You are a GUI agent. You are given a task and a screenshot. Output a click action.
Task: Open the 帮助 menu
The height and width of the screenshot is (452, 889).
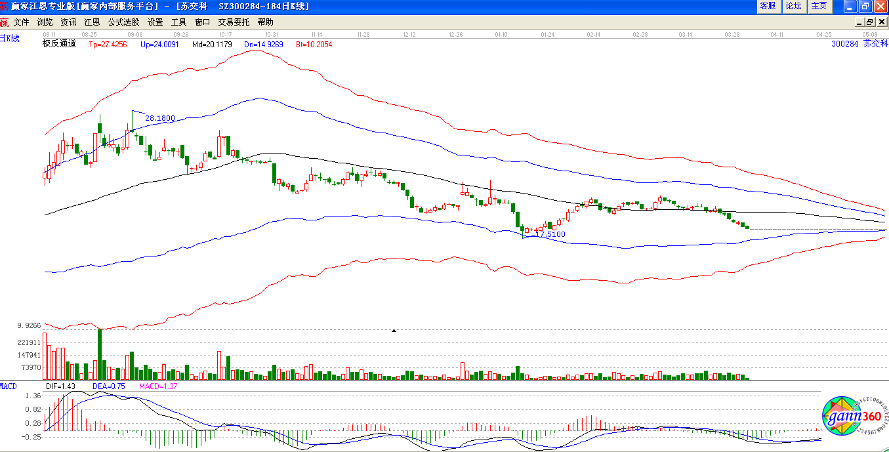click(266, 22)
